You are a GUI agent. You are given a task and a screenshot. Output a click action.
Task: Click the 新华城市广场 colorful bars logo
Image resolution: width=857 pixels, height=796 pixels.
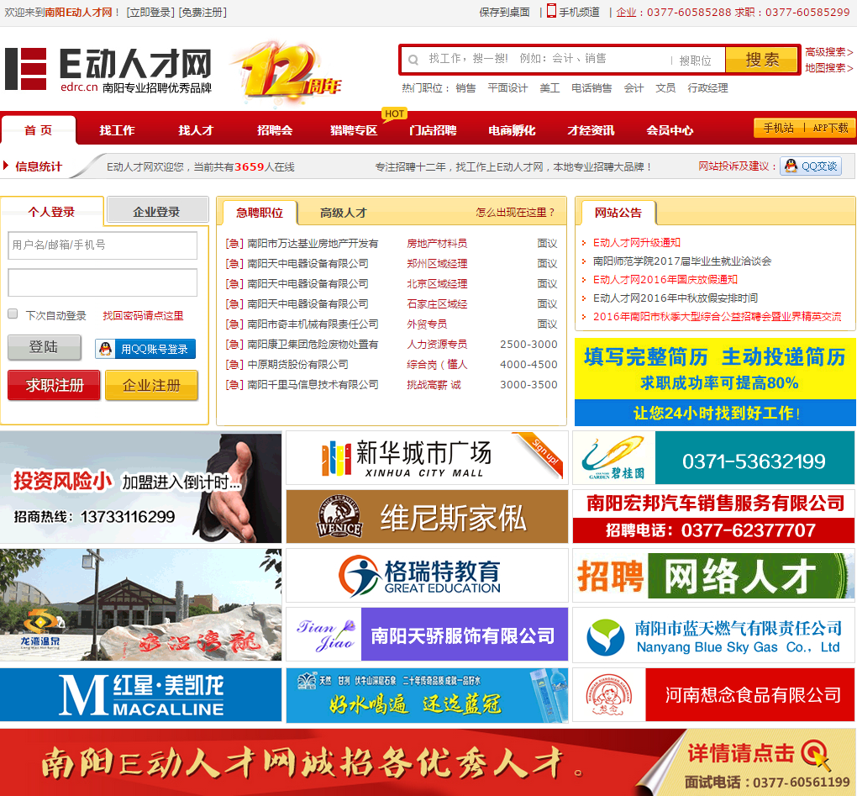click(x=336, y=458)
